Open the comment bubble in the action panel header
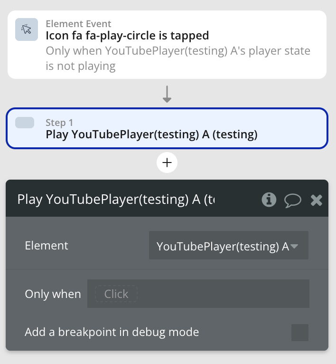 tap(292, 200)
